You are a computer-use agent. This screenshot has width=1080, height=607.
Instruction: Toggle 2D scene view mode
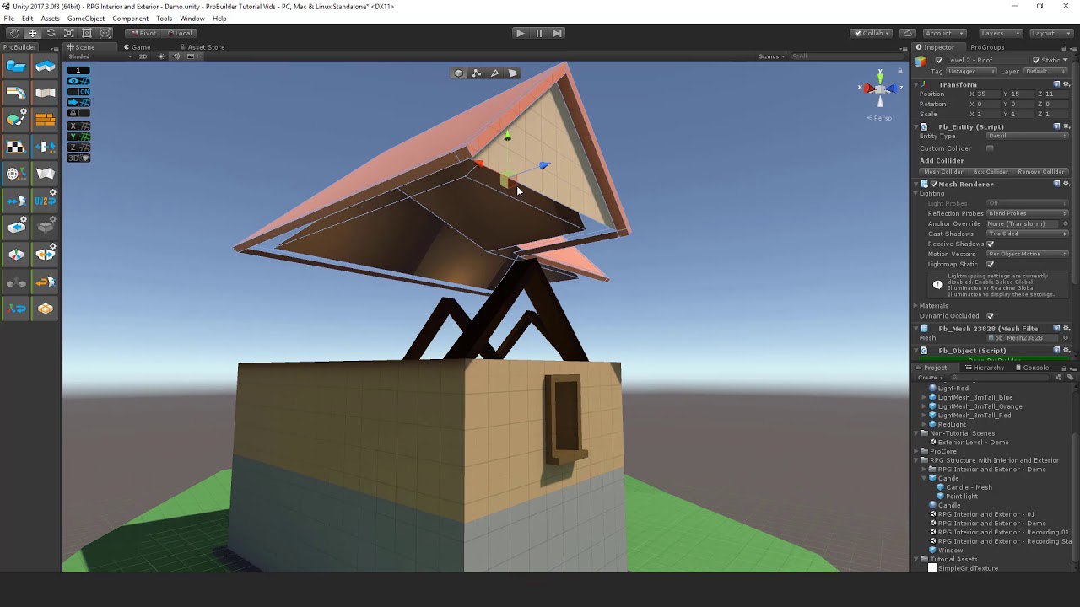[x=143, y=56]
